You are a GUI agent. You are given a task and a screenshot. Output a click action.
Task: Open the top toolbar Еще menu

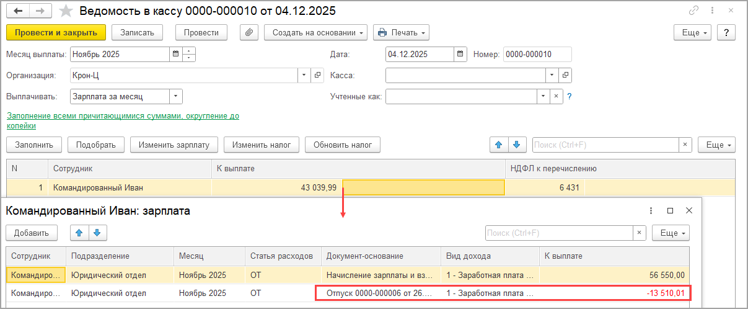(x=693, y=32)
